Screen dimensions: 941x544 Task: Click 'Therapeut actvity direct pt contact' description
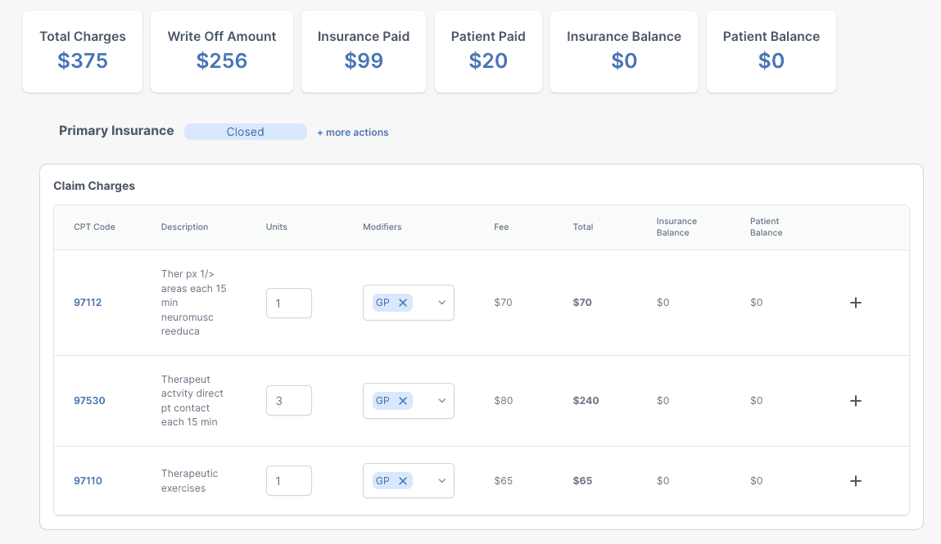click(192, 401)
